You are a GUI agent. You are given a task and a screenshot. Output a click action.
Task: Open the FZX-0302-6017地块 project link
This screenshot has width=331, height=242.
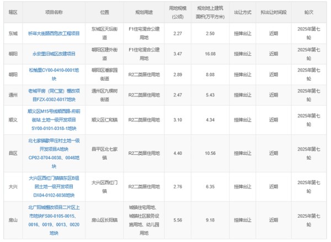pyautogui.click(x=54, y=95)
